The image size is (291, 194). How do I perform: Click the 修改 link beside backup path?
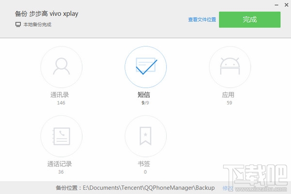(227, 189)
